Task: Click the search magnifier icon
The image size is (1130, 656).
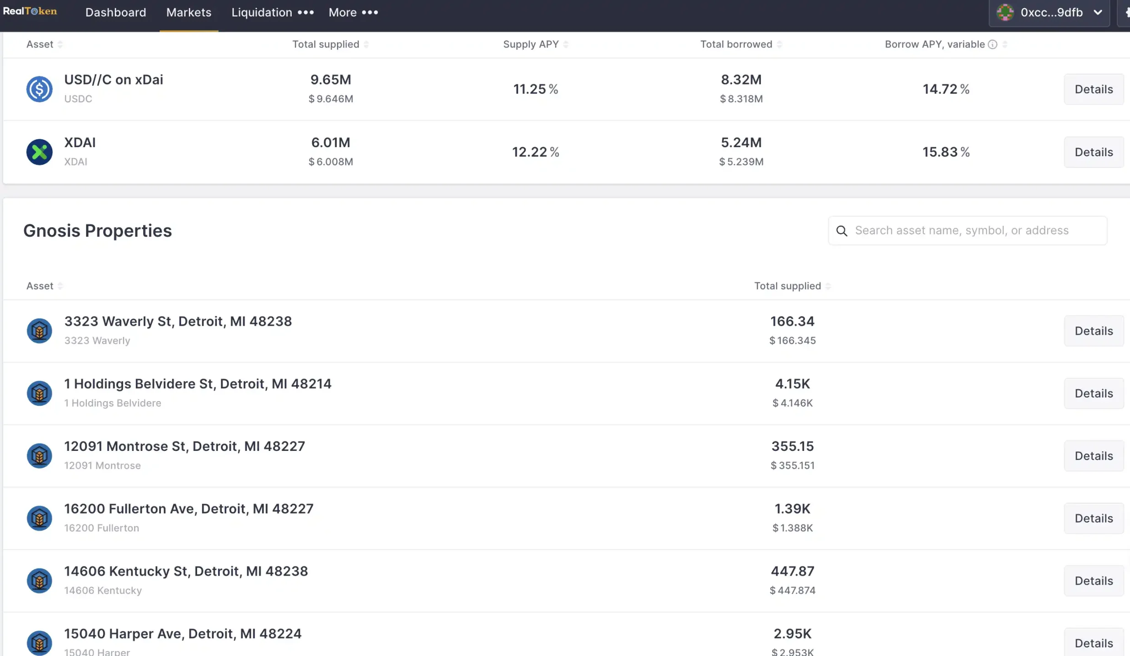Action: [842, 231]
